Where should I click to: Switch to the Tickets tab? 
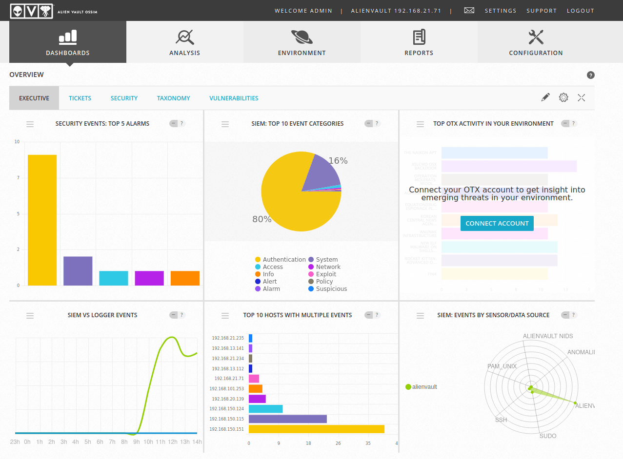[80, 98]
